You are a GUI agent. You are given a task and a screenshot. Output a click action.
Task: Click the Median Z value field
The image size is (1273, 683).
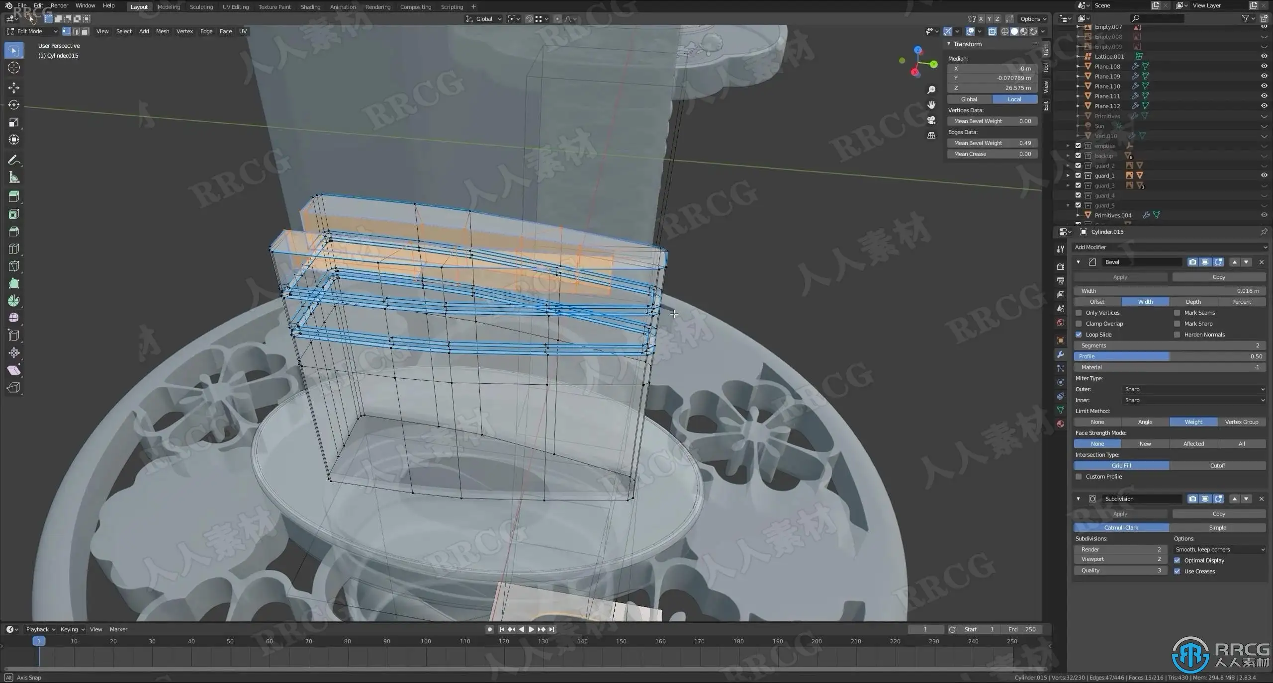(x=992, y=88)
